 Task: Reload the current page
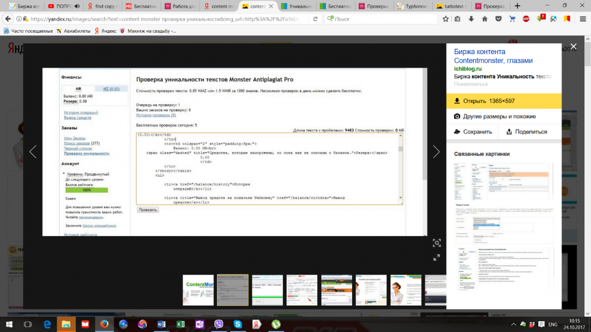pyautogui.click(x=315, y=19)
